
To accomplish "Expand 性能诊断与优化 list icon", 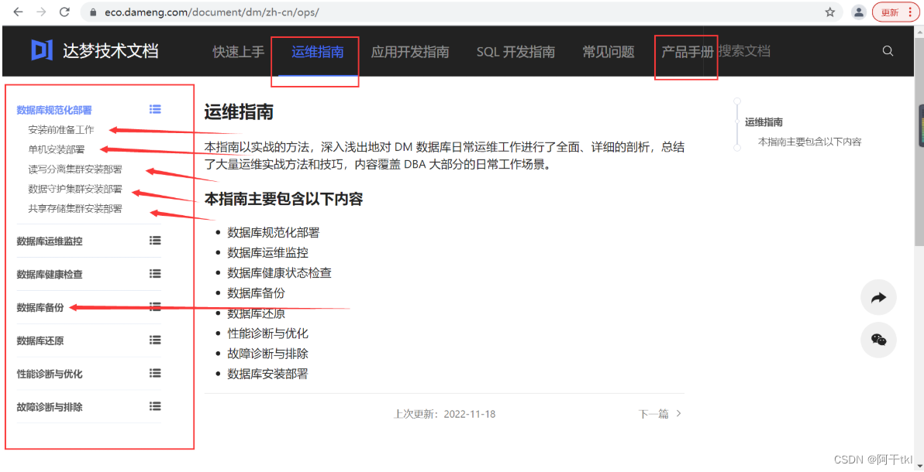I will tap(155, 372).
